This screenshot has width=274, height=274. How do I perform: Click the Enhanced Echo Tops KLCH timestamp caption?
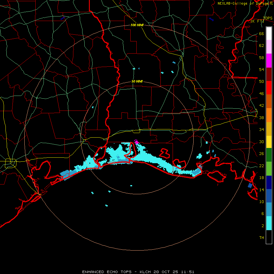[x=138, y=272]
